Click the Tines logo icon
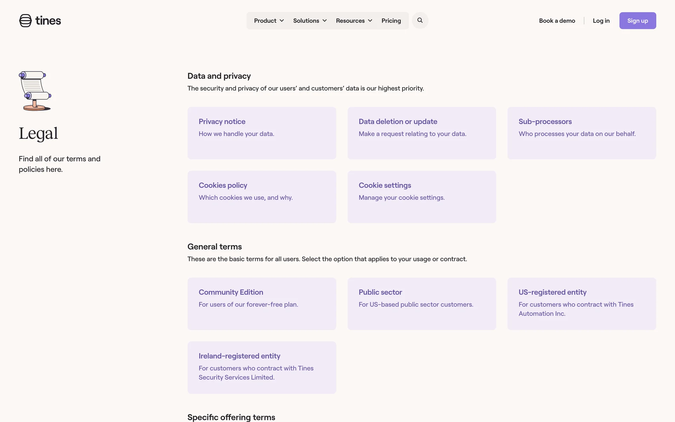Image resolution: width=675 pixels, height=422 pixels. coord(25,21)
